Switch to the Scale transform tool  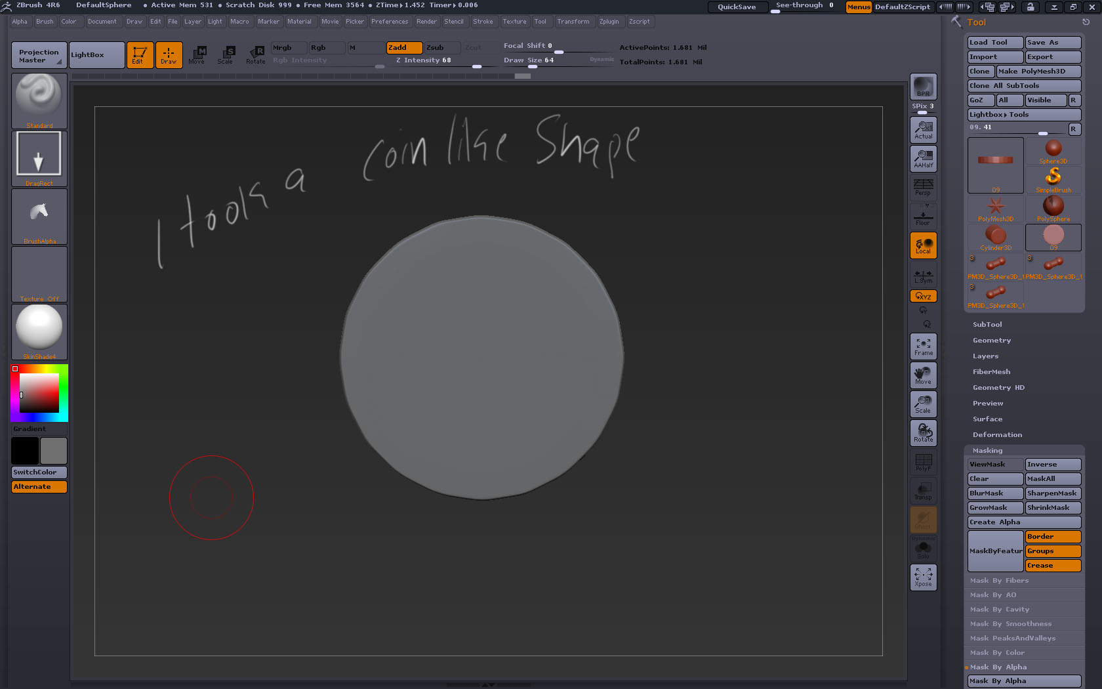[x=226, y=55]
